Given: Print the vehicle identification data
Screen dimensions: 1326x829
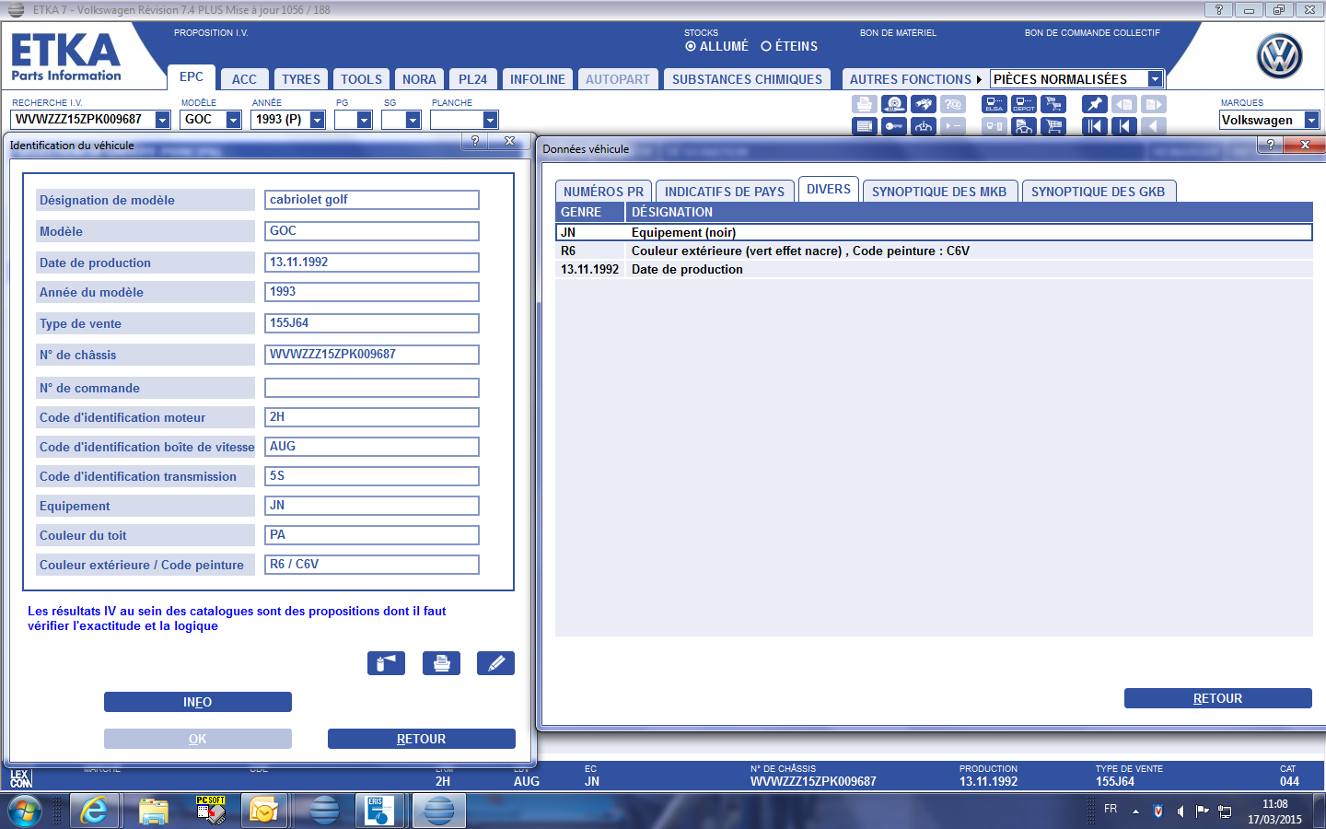Looking at the screenshot, I should (441, 663).
